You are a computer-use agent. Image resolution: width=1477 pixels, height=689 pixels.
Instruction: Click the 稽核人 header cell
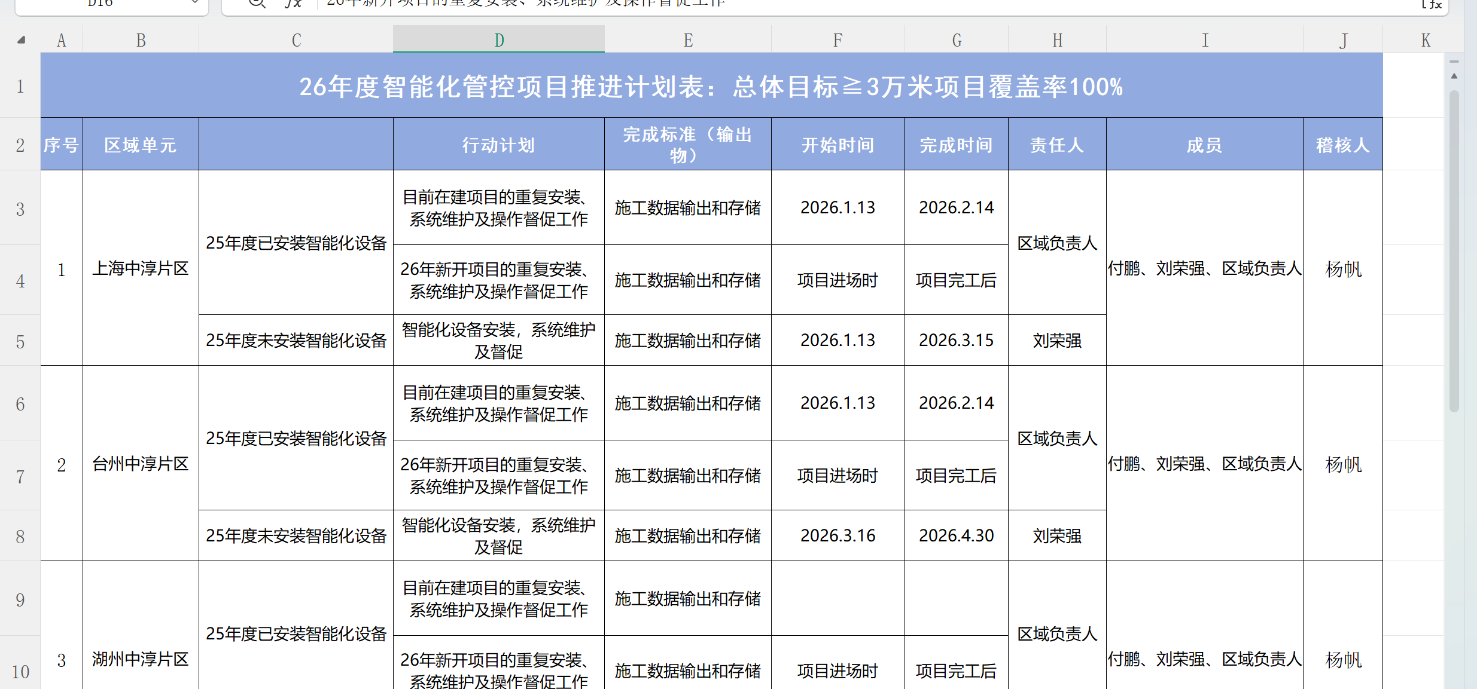1342,145
